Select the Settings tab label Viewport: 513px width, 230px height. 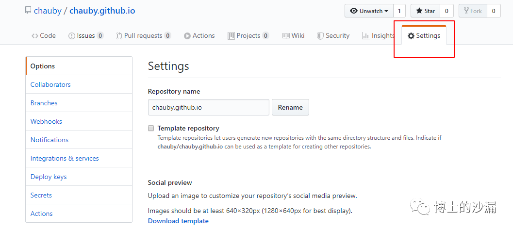pyautogui.click(x=428, y=35)
